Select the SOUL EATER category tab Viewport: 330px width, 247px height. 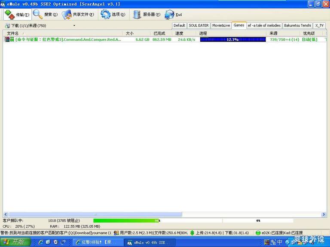coord(199,25)
